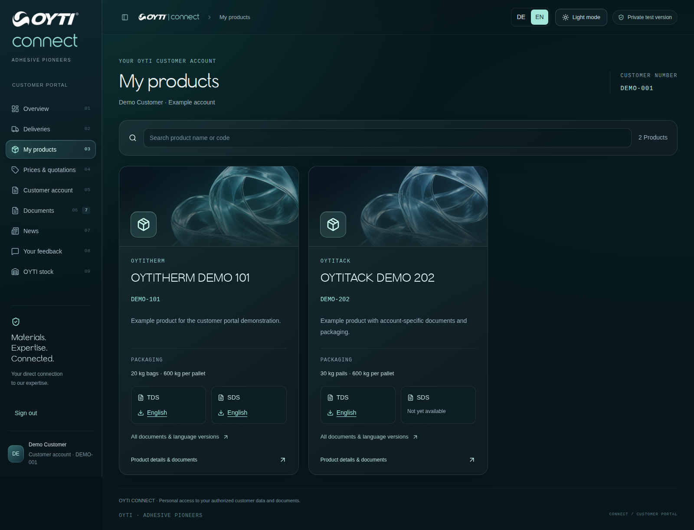Viewport: 694px width, 530px height.
Task: Click the Documents badge showing 7
Action: click(x=86, y=210)
